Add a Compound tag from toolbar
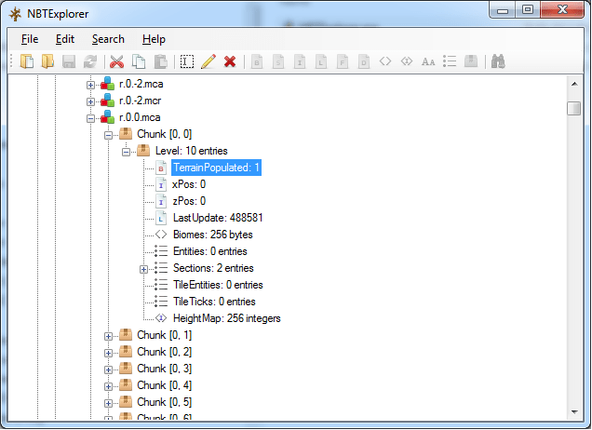Viewport: 592px width, 430px height. [x=471, y=60]
